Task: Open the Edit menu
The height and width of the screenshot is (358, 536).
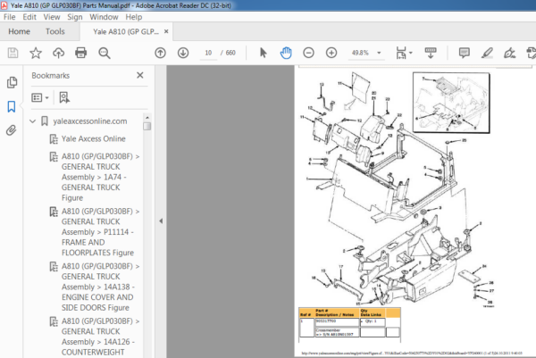Action: tap(29, 17)
